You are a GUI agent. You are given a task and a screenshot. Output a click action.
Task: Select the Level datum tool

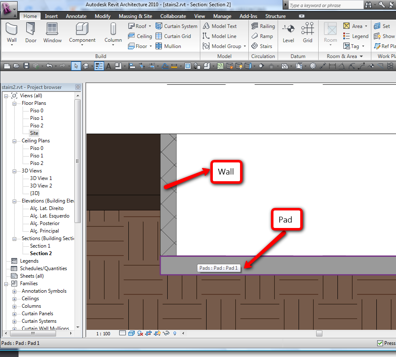point(288,33)
